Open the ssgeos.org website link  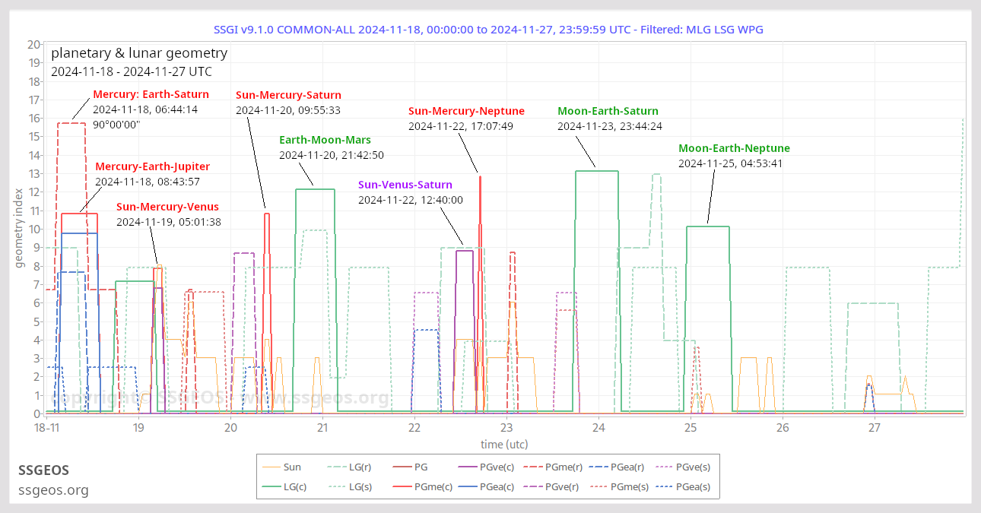click(53, 490)
